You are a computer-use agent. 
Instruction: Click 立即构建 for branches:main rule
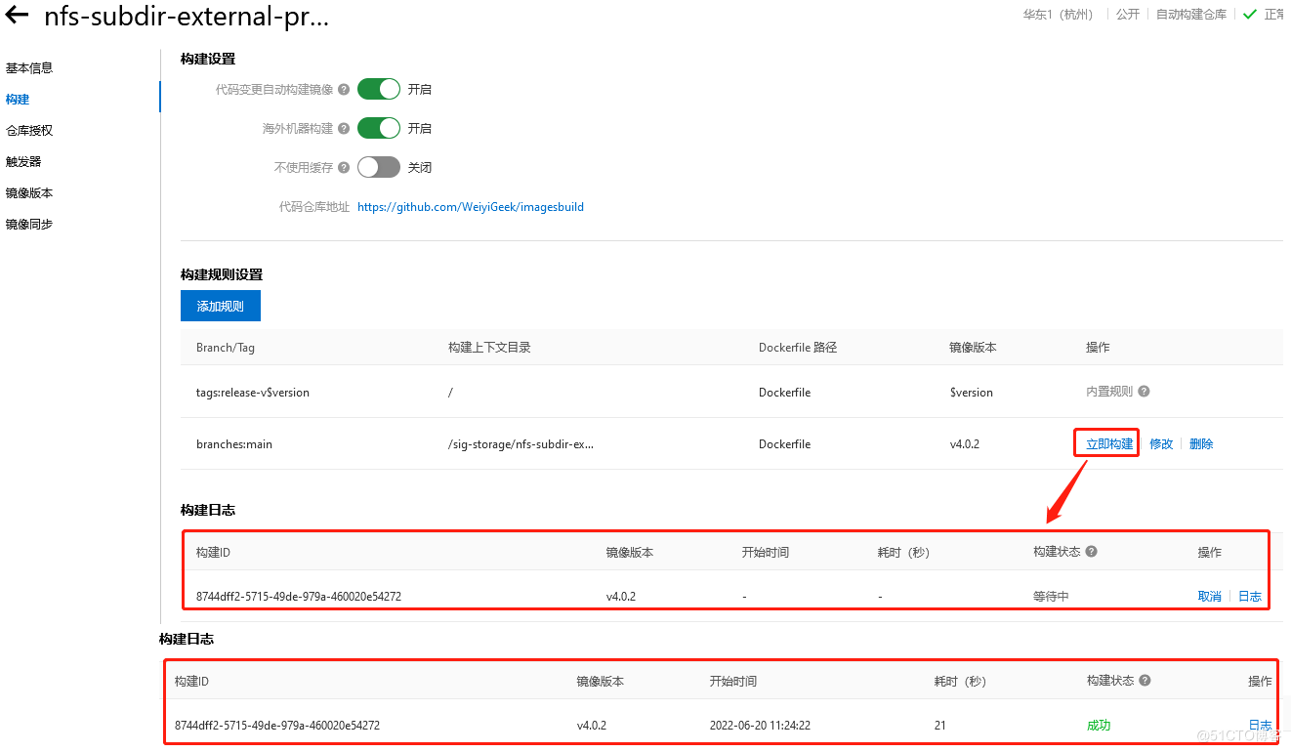click(1109, 443)
